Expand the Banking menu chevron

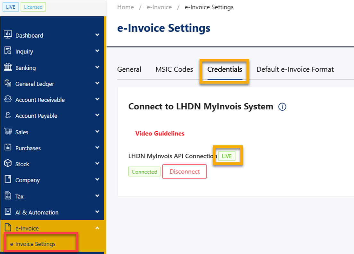97,67
